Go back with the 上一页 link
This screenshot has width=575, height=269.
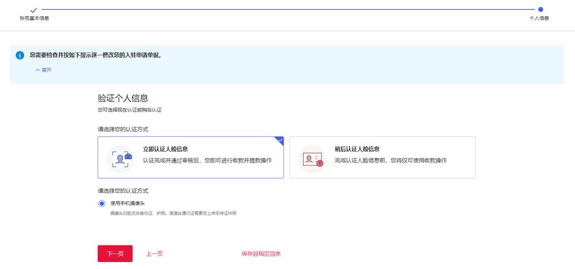(154, 254)
